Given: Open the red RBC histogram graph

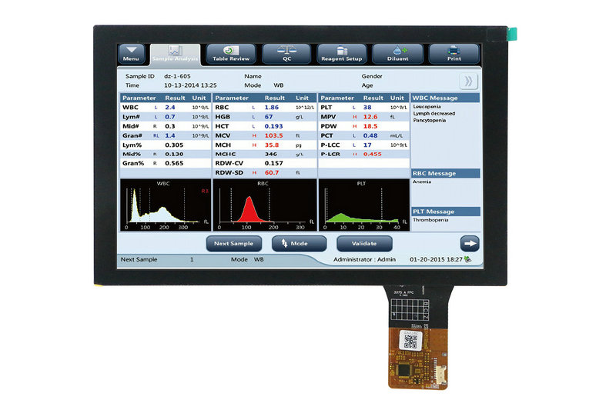Looking at the screenshot, I should [263, 206].
